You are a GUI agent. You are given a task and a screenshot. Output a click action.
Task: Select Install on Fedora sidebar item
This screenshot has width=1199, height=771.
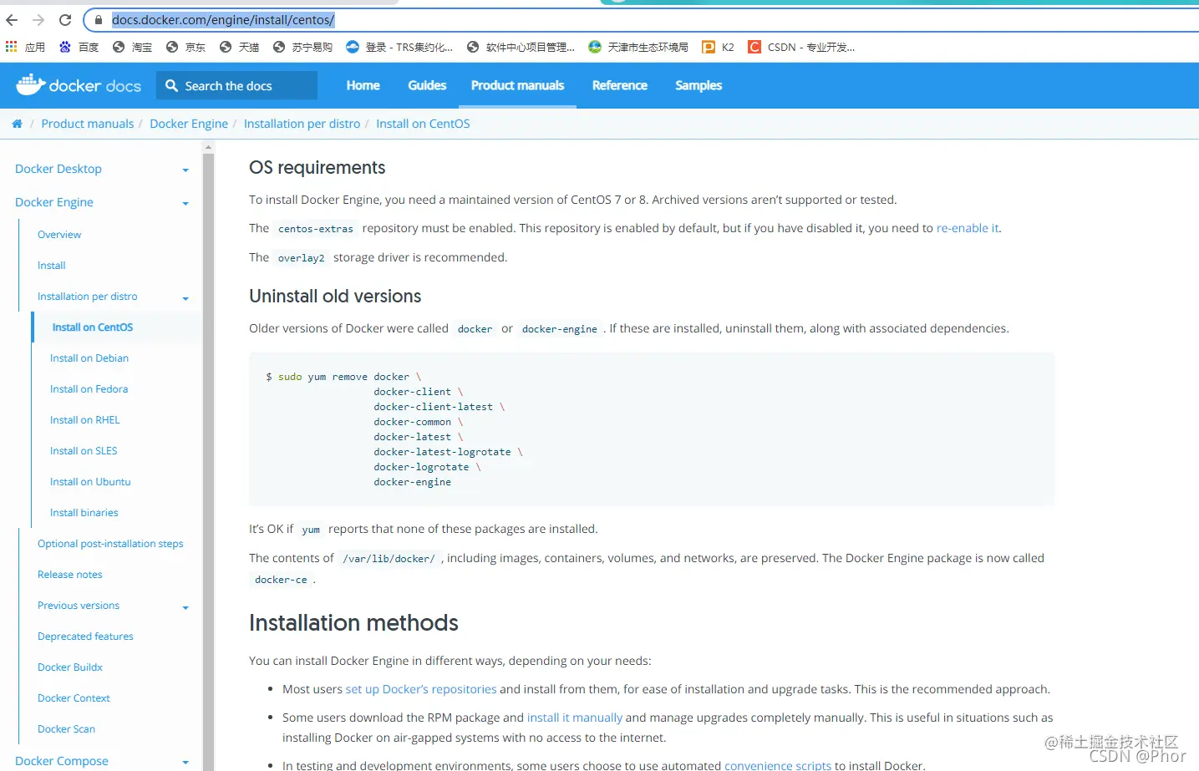(x=89, y=389)
